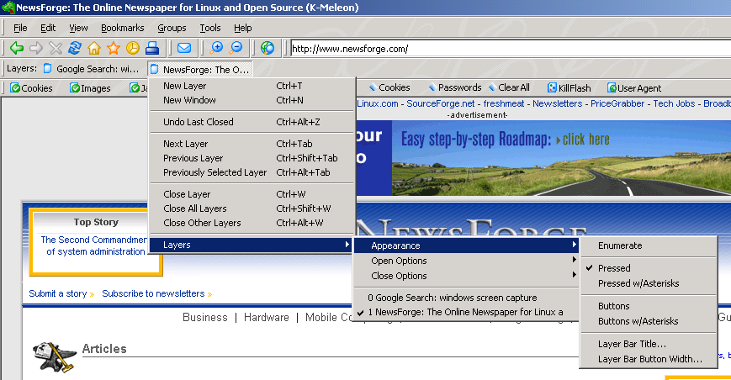This screenshot has width=731, height=380.
Task: Open the Tech Jobs link
Action: (674, 103)
